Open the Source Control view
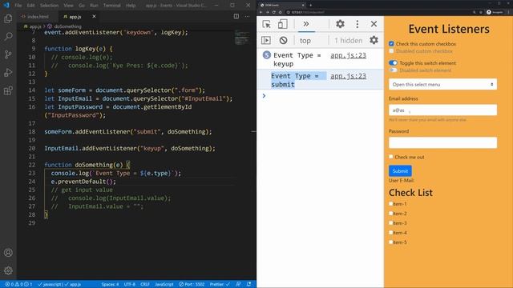The height and width of the screenshot is (288, 513). coord(8,54)
